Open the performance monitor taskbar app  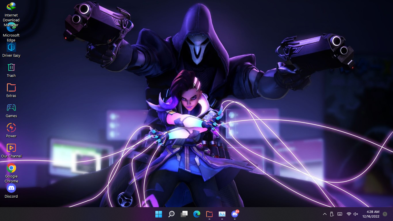coord(222,214)
